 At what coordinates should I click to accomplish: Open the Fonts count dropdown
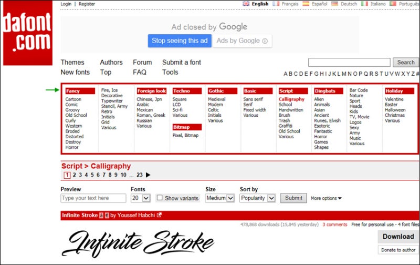(141, 198)
